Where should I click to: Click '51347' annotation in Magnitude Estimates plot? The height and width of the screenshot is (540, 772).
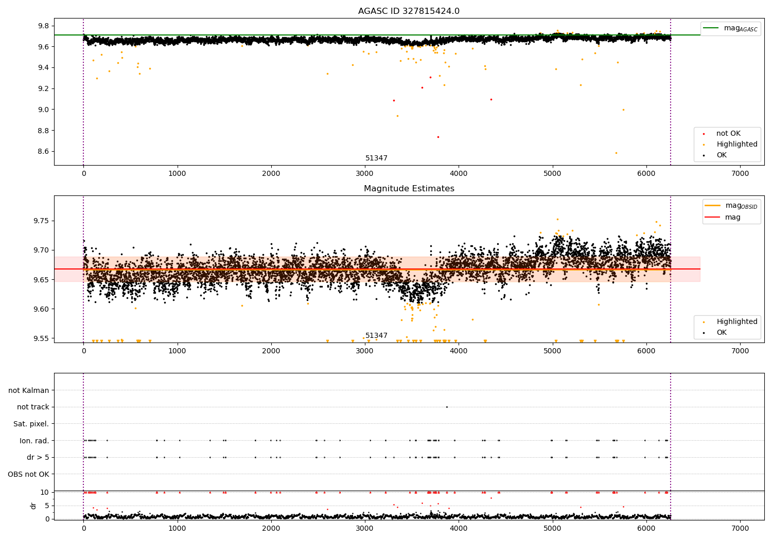(376, 336)
